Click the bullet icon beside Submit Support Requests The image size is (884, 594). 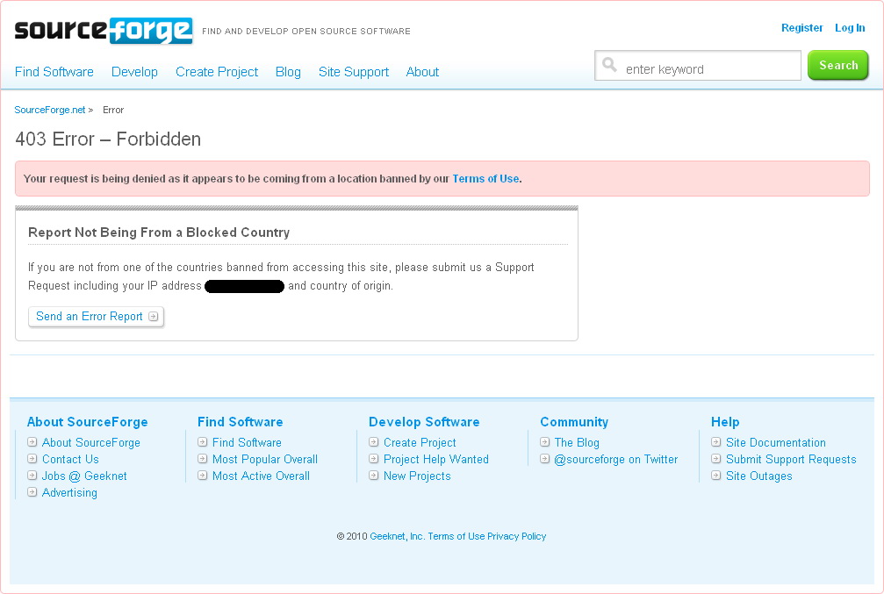click(716, 459)
